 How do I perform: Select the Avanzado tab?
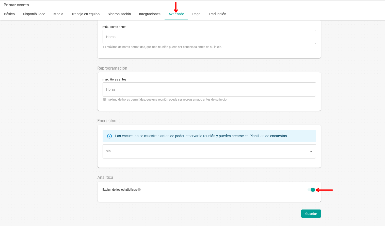176,14
